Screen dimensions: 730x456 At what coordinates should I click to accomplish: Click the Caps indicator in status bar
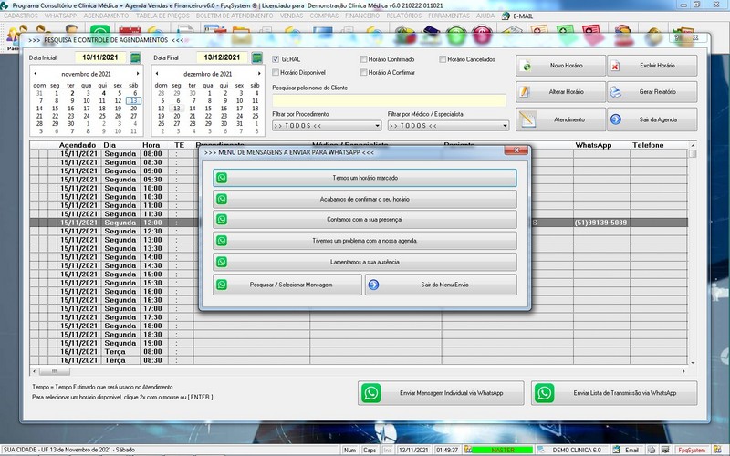(370, 450)
